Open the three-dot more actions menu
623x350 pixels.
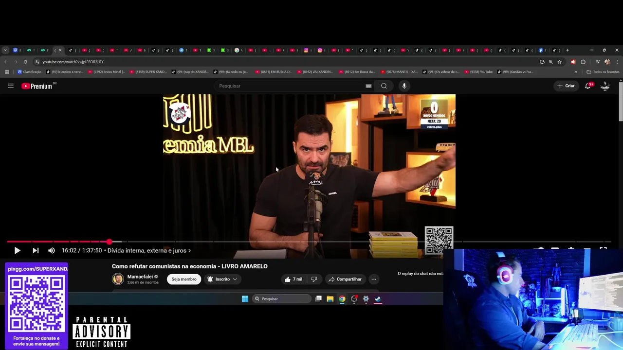click(x=374, y=279)
